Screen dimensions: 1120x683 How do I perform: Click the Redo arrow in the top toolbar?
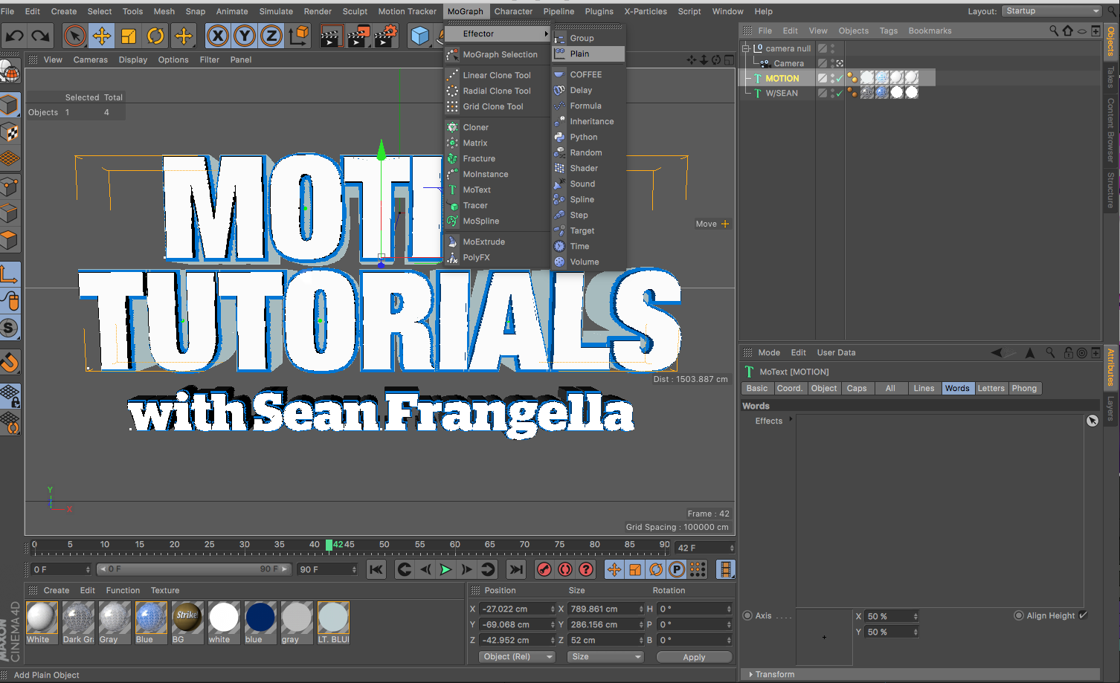[41, 35]
